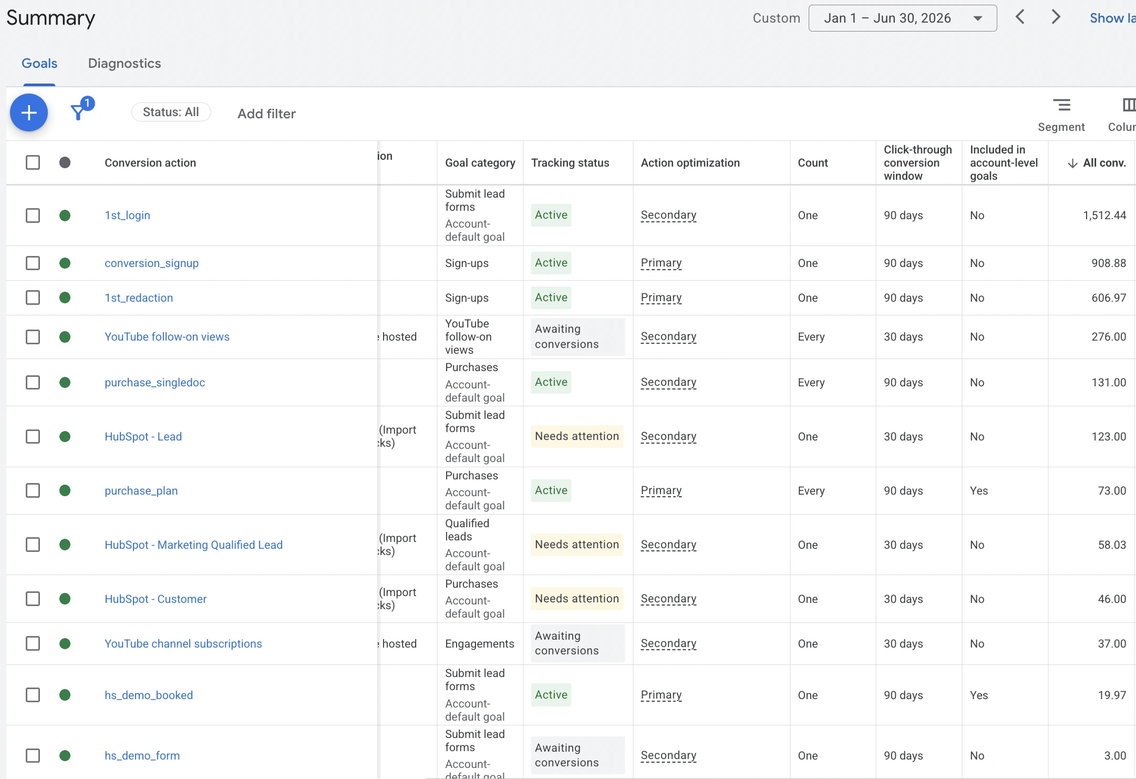Sort by Conversion action column header

coord(150,163)
